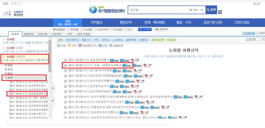Download hwp file for 주말·체험영농계획서
This screenshot has width=265, height=128.
click(x=127, y=65)
